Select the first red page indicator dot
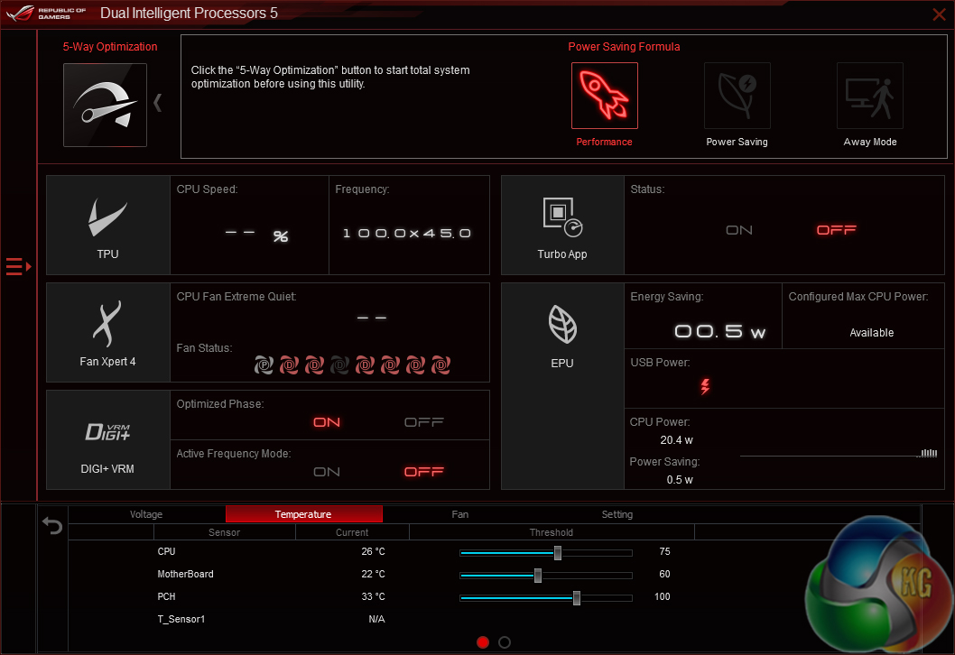 click(x=483, y=642)
